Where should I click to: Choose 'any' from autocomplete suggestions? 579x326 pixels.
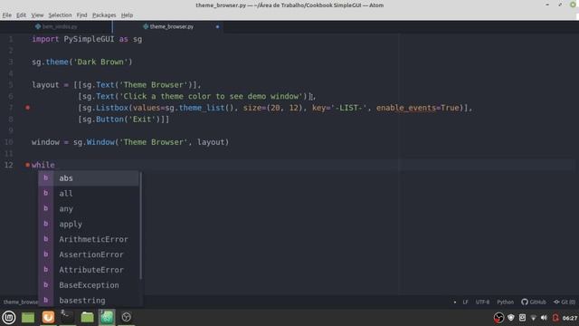89,209
